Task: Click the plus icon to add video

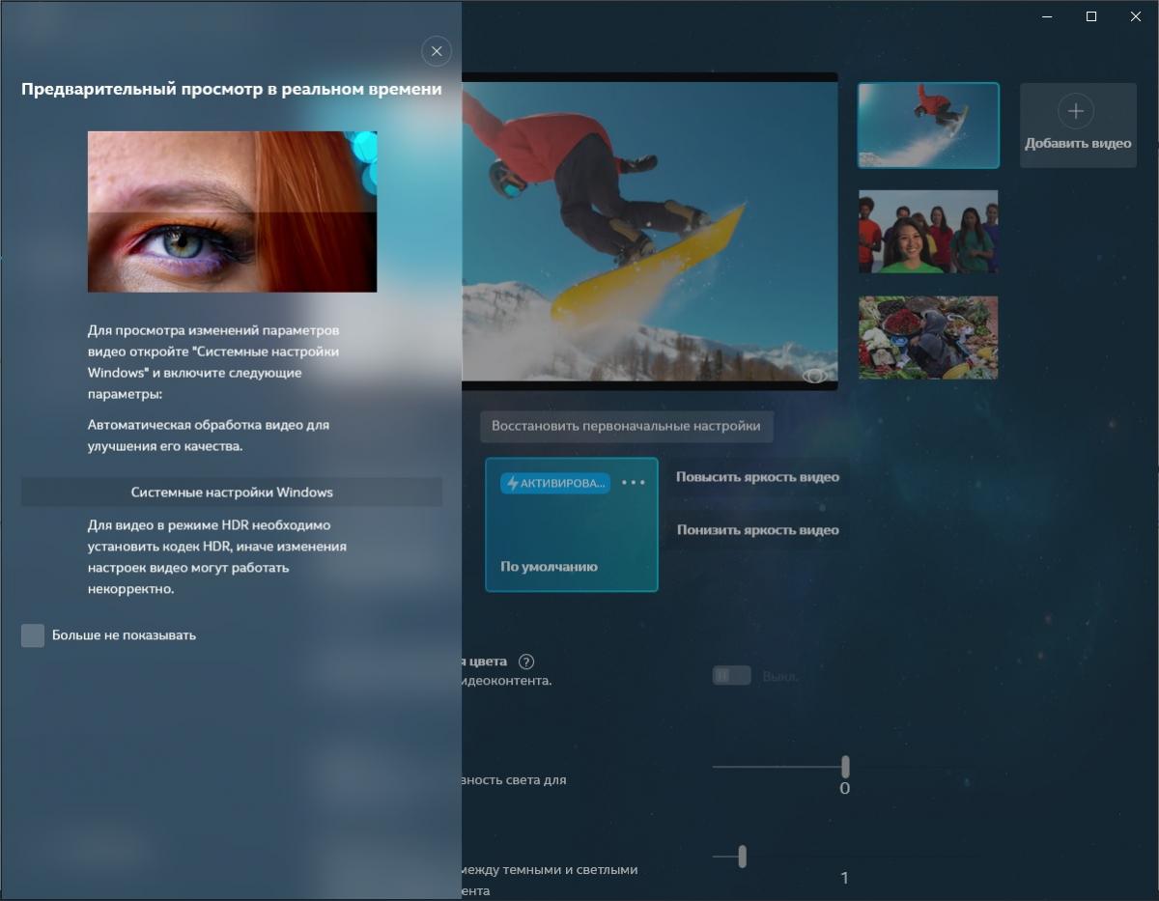Action: tap(1076, 110)
